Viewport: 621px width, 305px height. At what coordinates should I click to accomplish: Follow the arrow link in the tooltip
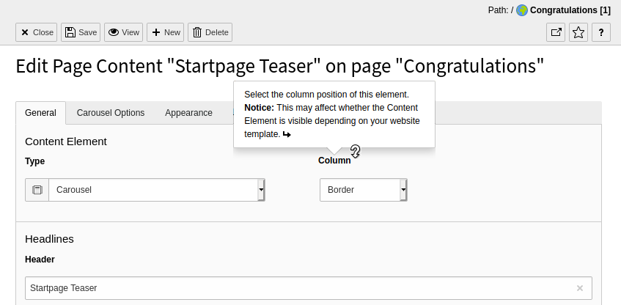287,135
